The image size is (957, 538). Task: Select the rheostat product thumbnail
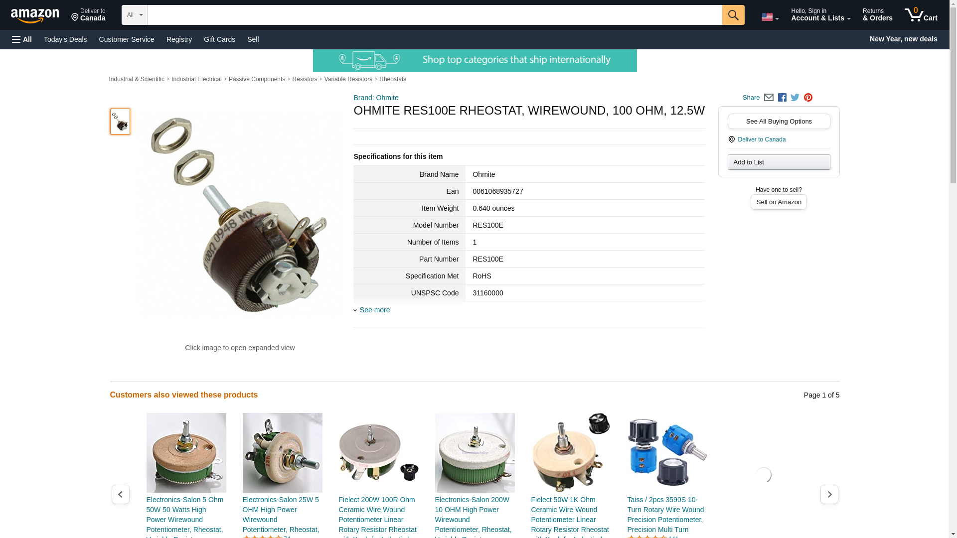coord(120,122)
